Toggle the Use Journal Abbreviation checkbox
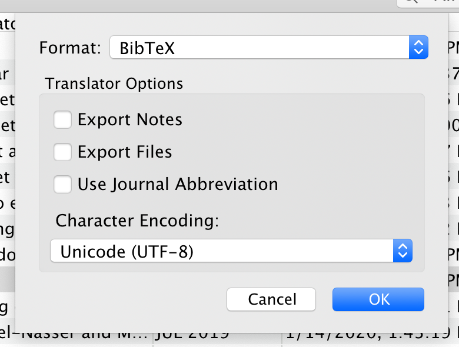 click(62, 184)
